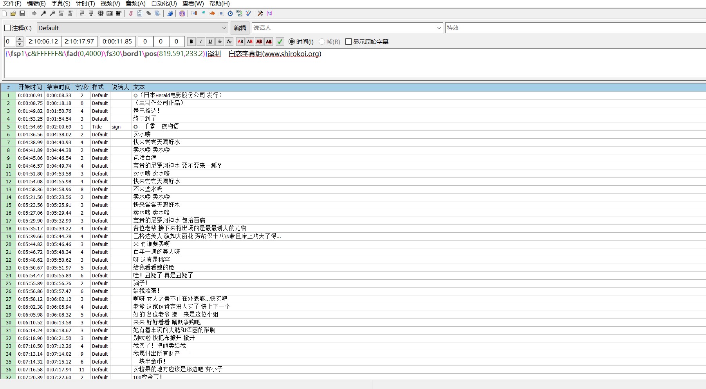This screenshot has width=706, height=389.
Task: Increase the layer number with up arrow
Action: [x=20, y=39]
